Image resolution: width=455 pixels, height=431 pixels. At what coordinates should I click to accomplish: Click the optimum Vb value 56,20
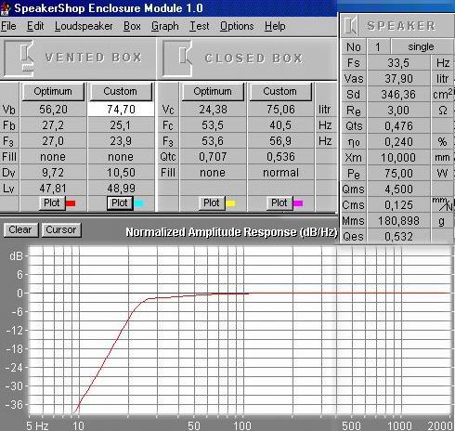click(53, 110)
